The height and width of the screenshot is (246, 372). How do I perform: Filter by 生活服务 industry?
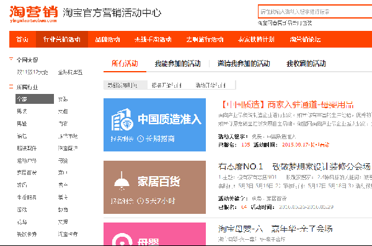27,197
